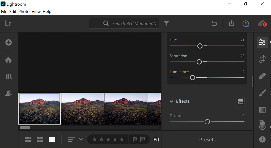The width and height of the screenshot is (271, 148).
Task: Click the Luminance slider handle
Action: [x=193, y=78]
